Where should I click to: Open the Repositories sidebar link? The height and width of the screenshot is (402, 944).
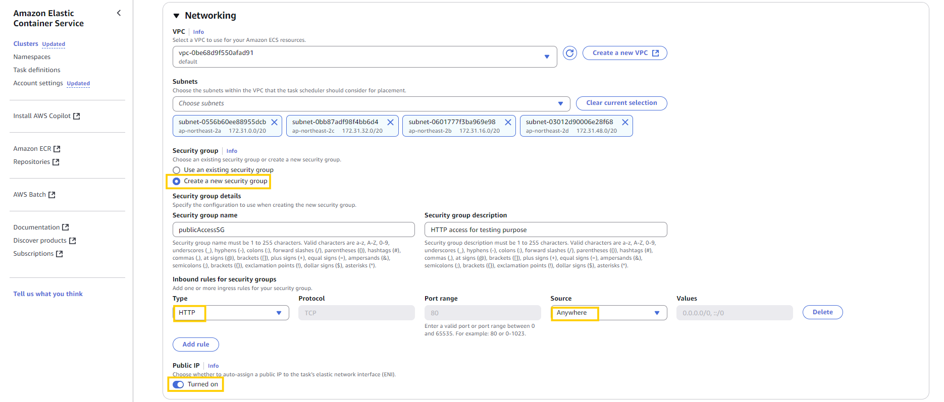[x=32, y=162]
